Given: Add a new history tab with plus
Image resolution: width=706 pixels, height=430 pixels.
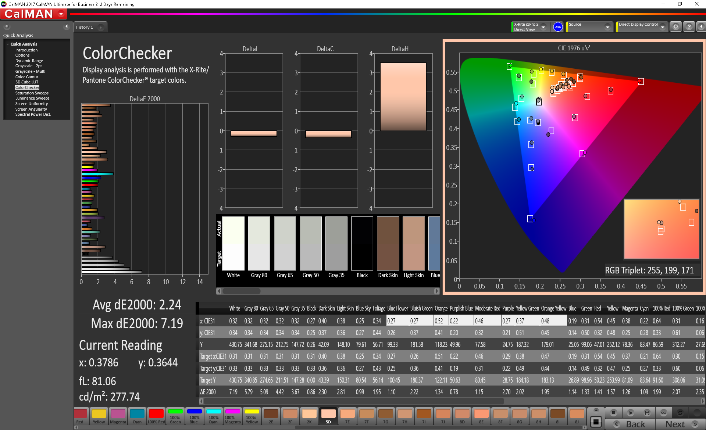Looking at the screenshot, I should click(101, 27).
